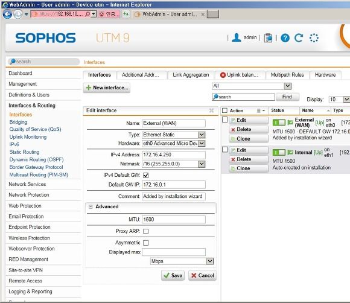Viewport: 350px width, 303px height.
Task: Open the Bridging link
Action: point(18,122)
